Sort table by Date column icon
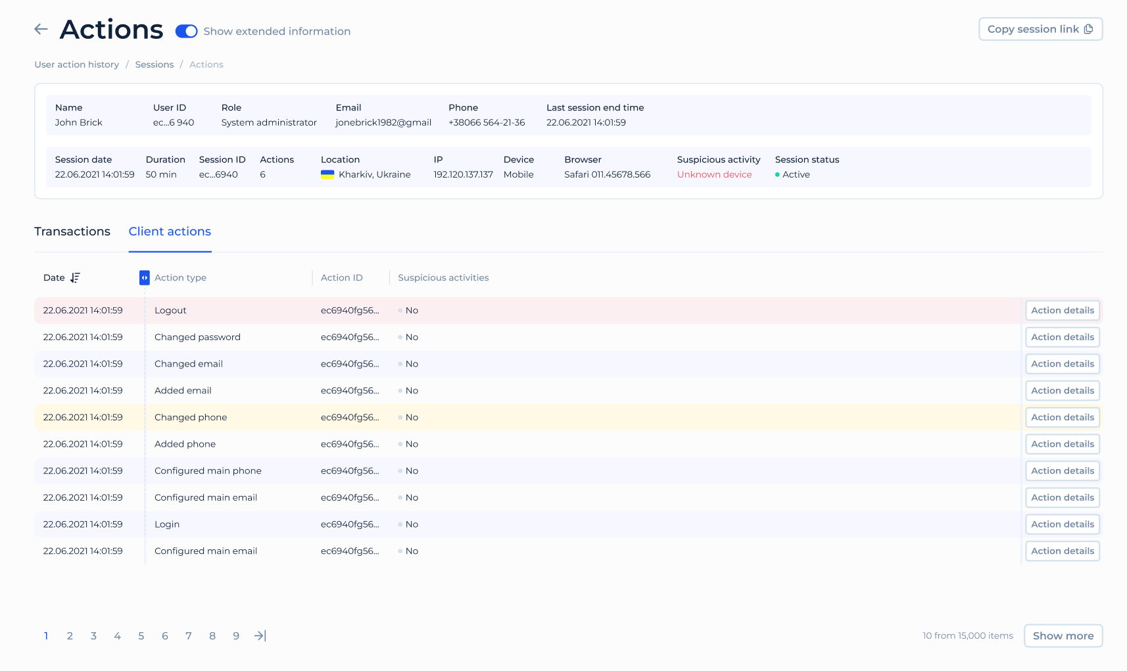The height and width of the screenshot is (671, 1127). click(x=75, y=278)
